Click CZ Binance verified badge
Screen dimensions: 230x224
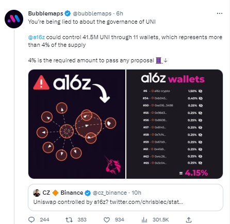tap(88, 193)
